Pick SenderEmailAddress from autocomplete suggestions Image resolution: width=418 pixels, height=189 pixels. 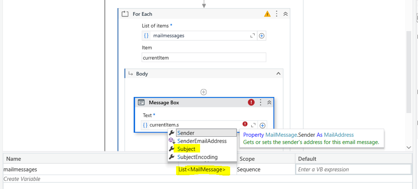202,141
